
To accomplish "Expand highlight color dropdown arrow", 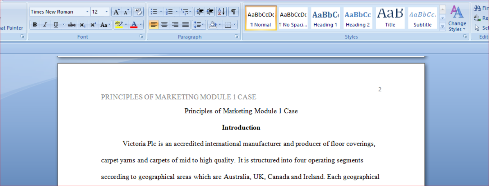I will pyautogui.click(x=126, y=25).
